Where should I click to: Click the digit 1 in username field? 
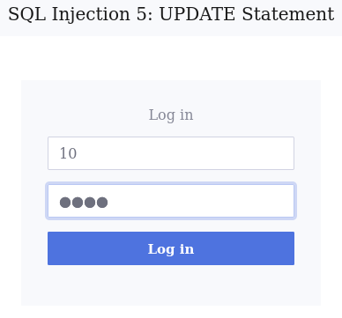63,153
